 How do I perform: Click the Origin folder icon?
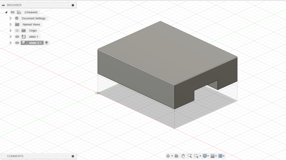click(x=23, y=30)
